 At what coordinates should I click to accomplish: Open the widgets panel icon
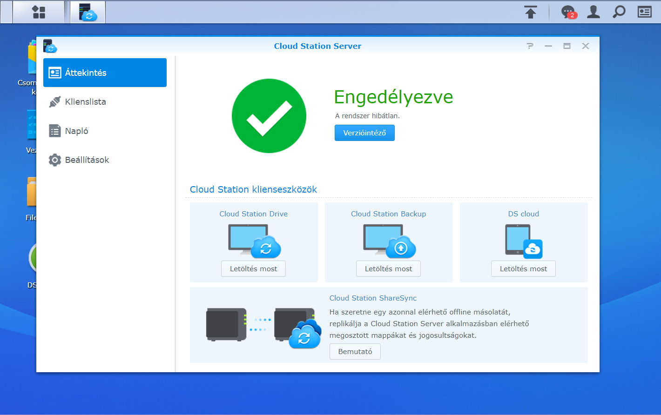pyautogui.click(x=644, y=12)
